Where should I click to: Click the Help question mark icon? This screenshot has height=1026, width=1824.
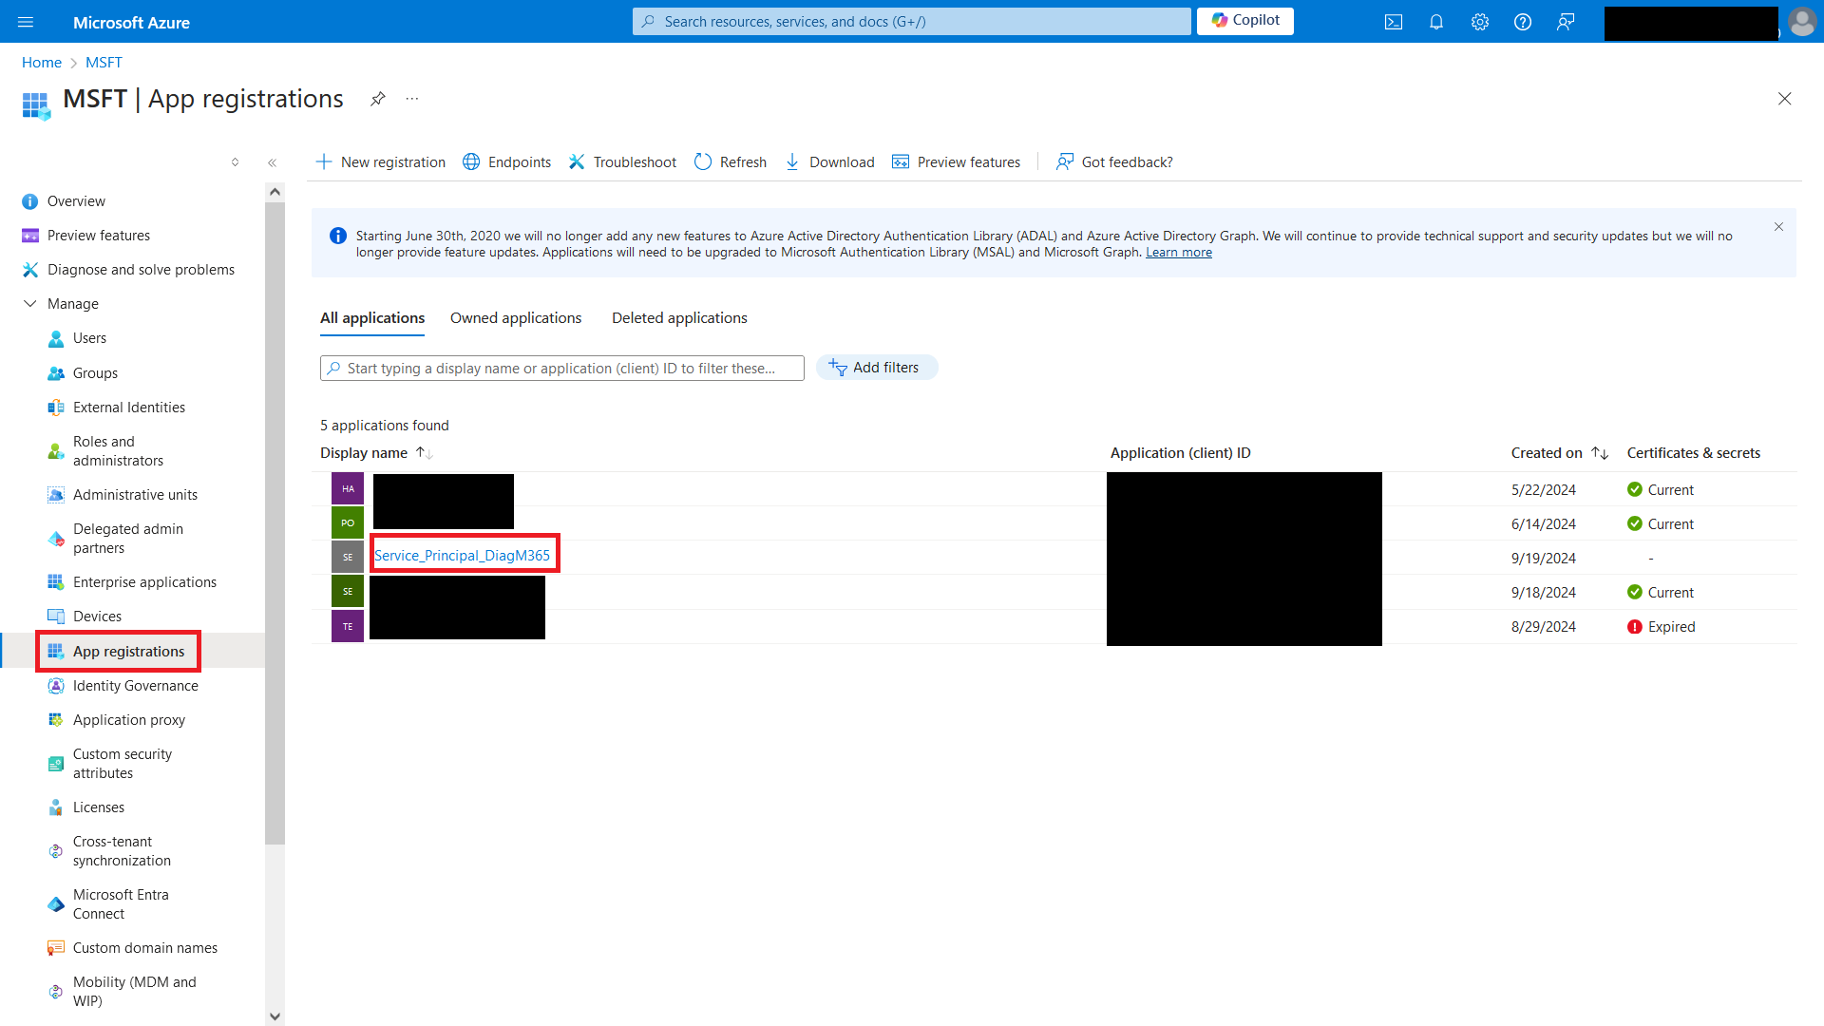(x=1523, y=22)
